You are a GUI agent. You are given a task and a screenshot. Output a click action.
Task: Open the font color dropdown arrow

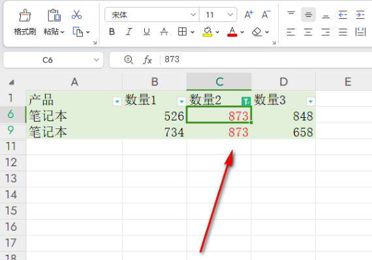point(242,32)
